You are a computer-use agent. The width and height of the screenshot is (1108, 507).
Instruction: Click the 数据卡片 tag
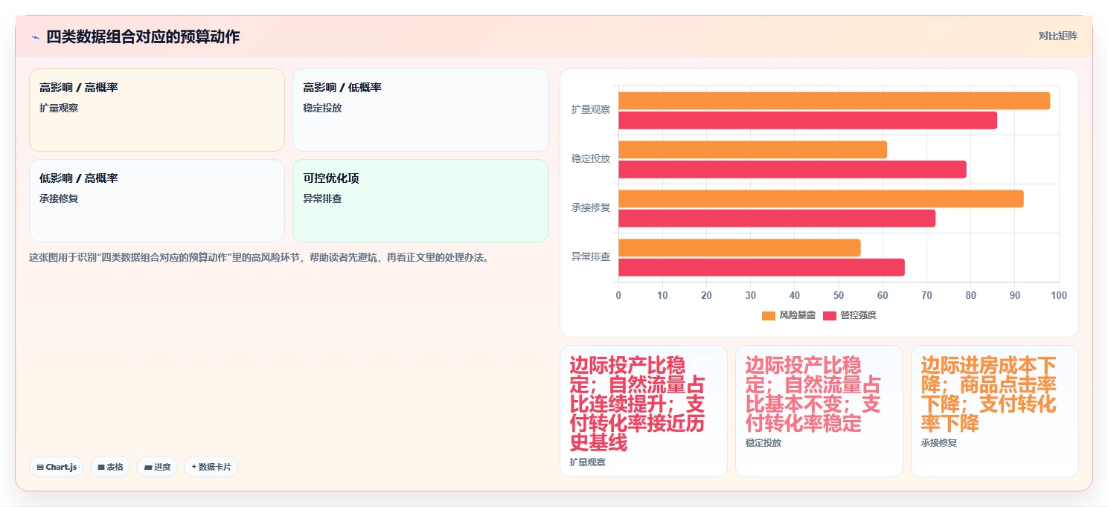point(211,467)
